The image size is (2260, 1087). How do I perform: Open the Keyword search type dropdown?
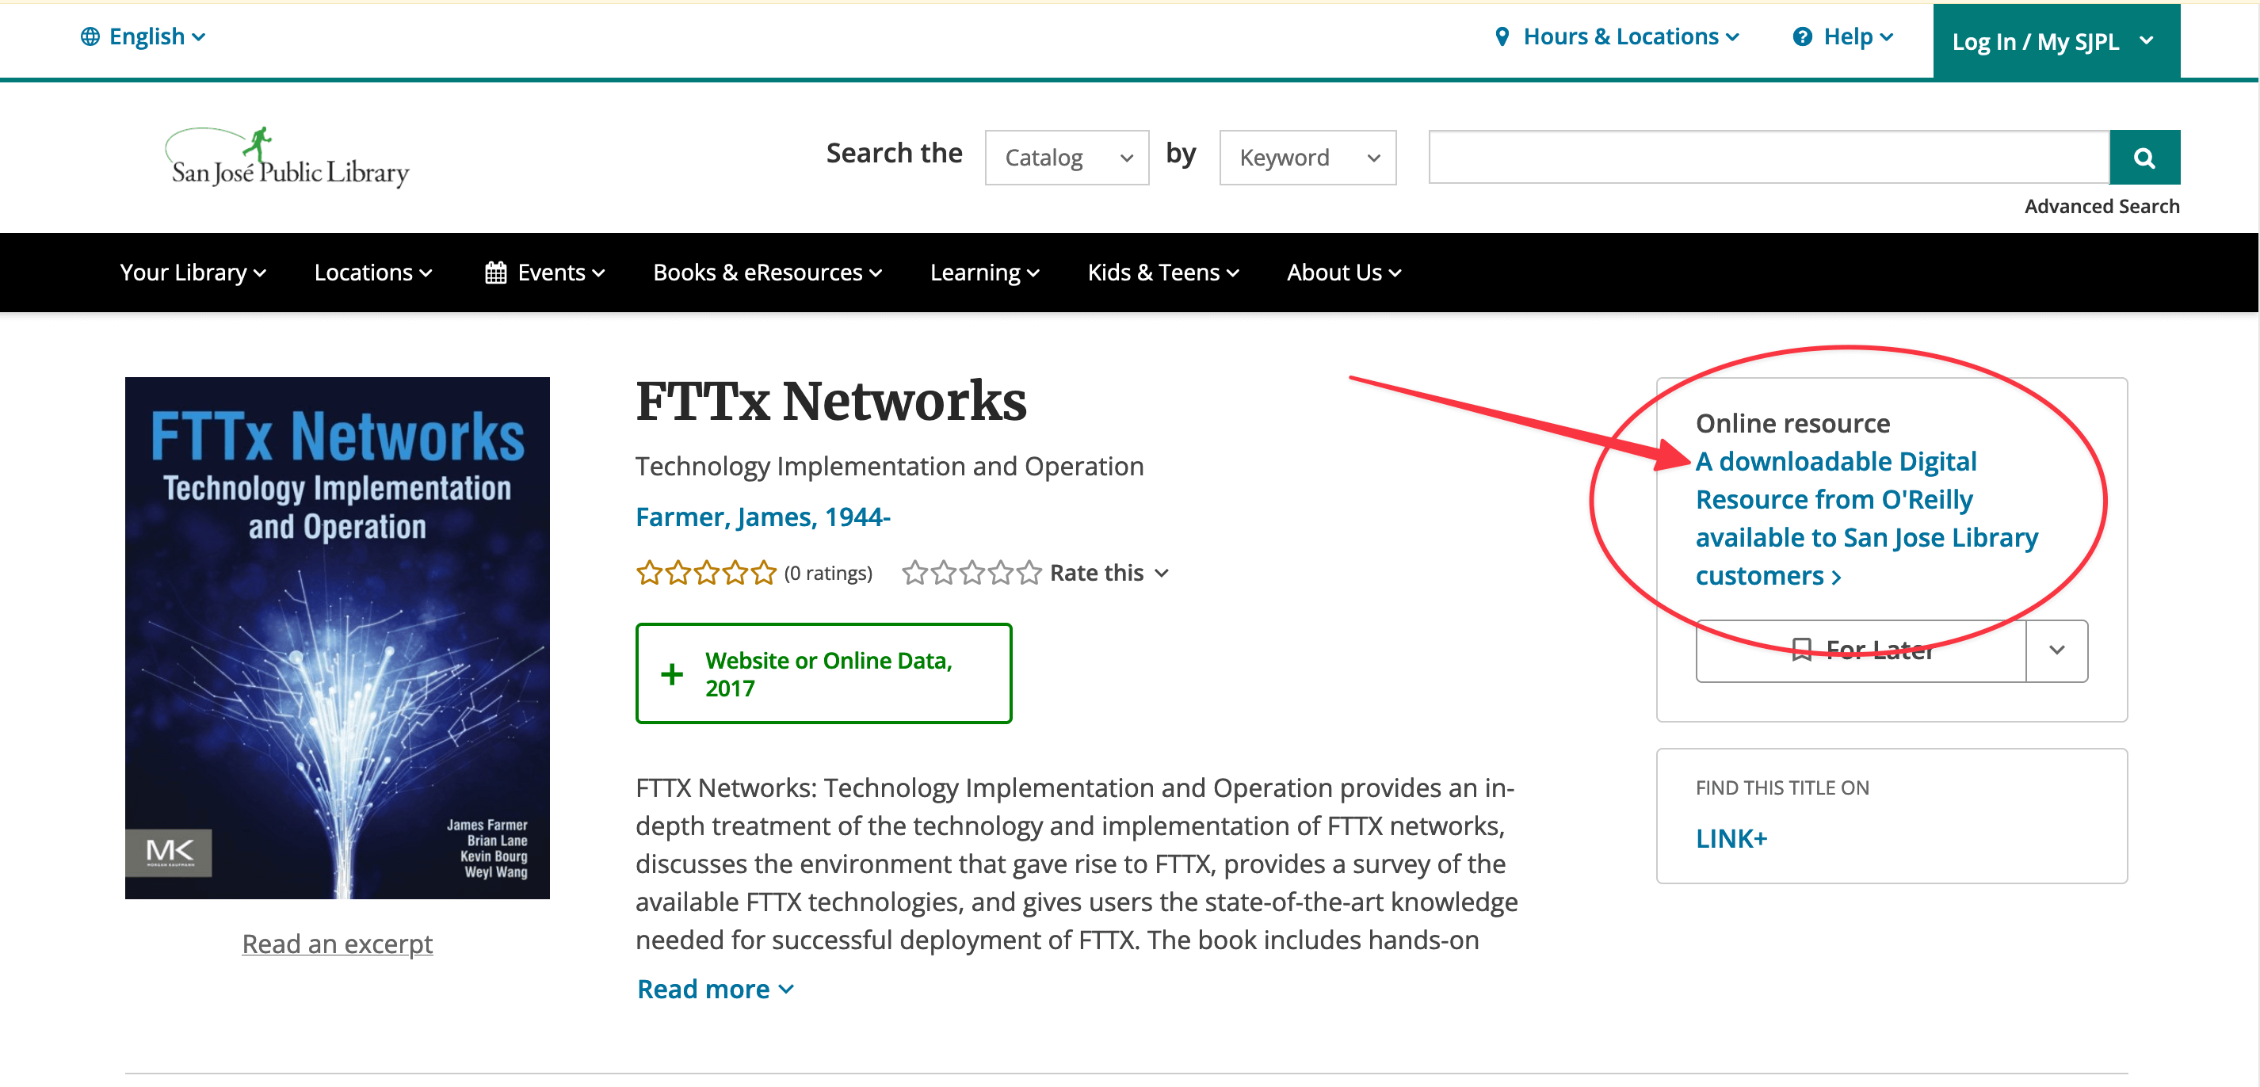click(x=1308, y=158)
